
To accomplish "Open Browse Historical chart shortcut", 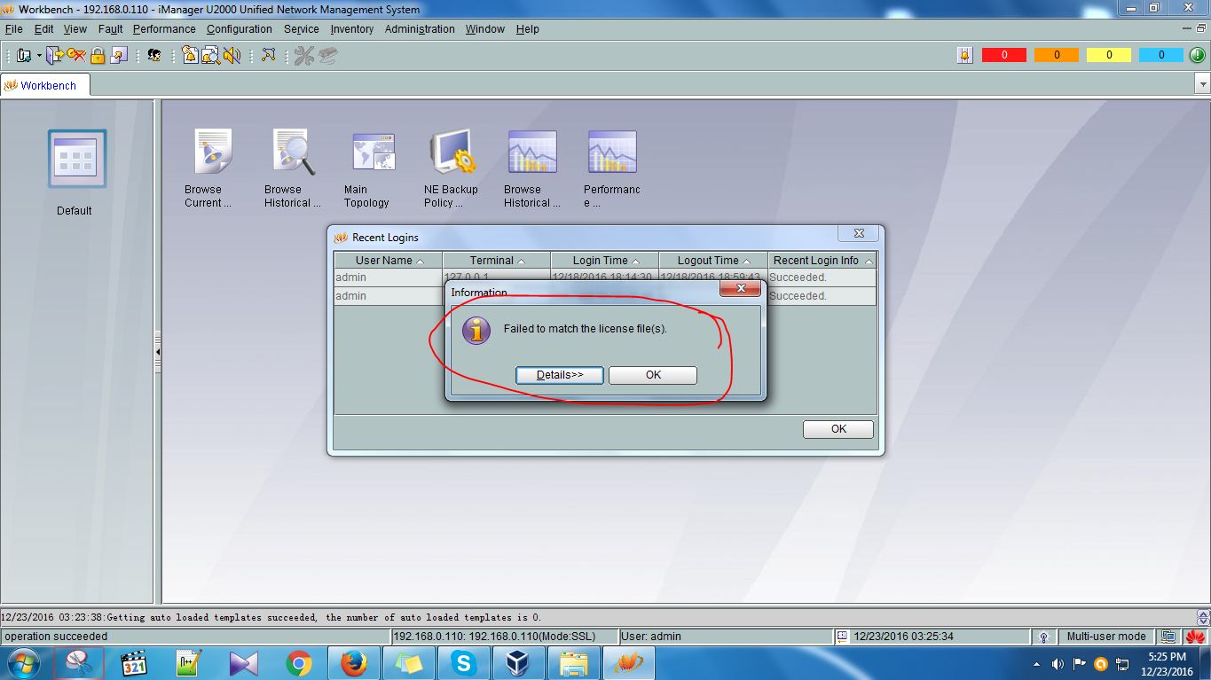I will pyautogui.click(x=532, y=152).
